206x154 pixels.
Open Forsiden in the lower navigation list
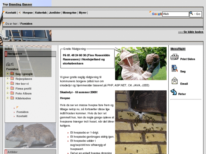(x=22, y=112)
